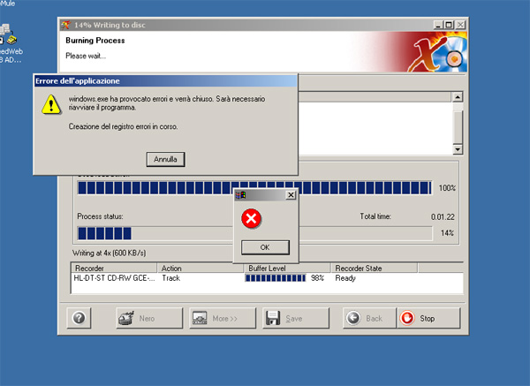This screenshot has width=530, height=386.
Task: Open help with the question mark button
Action: 79,318
